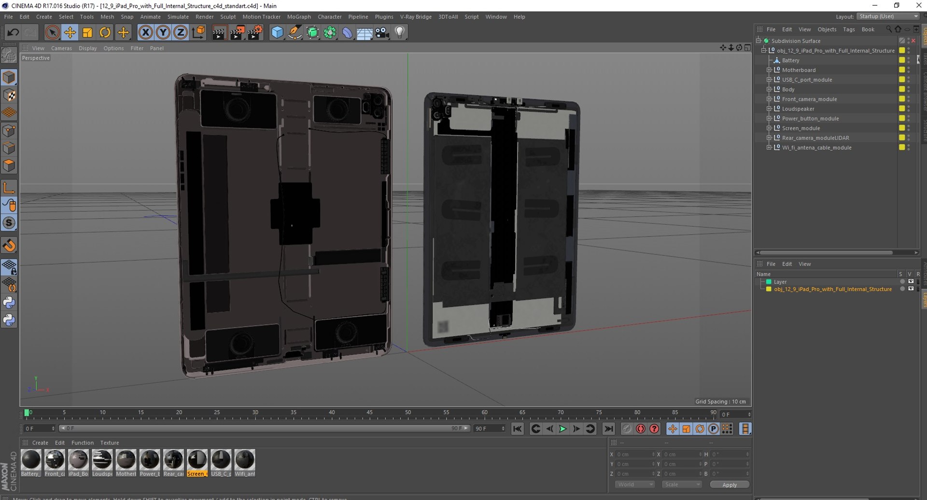
Task: Enable Polygons mode
Action: click(x=9, y=166)
